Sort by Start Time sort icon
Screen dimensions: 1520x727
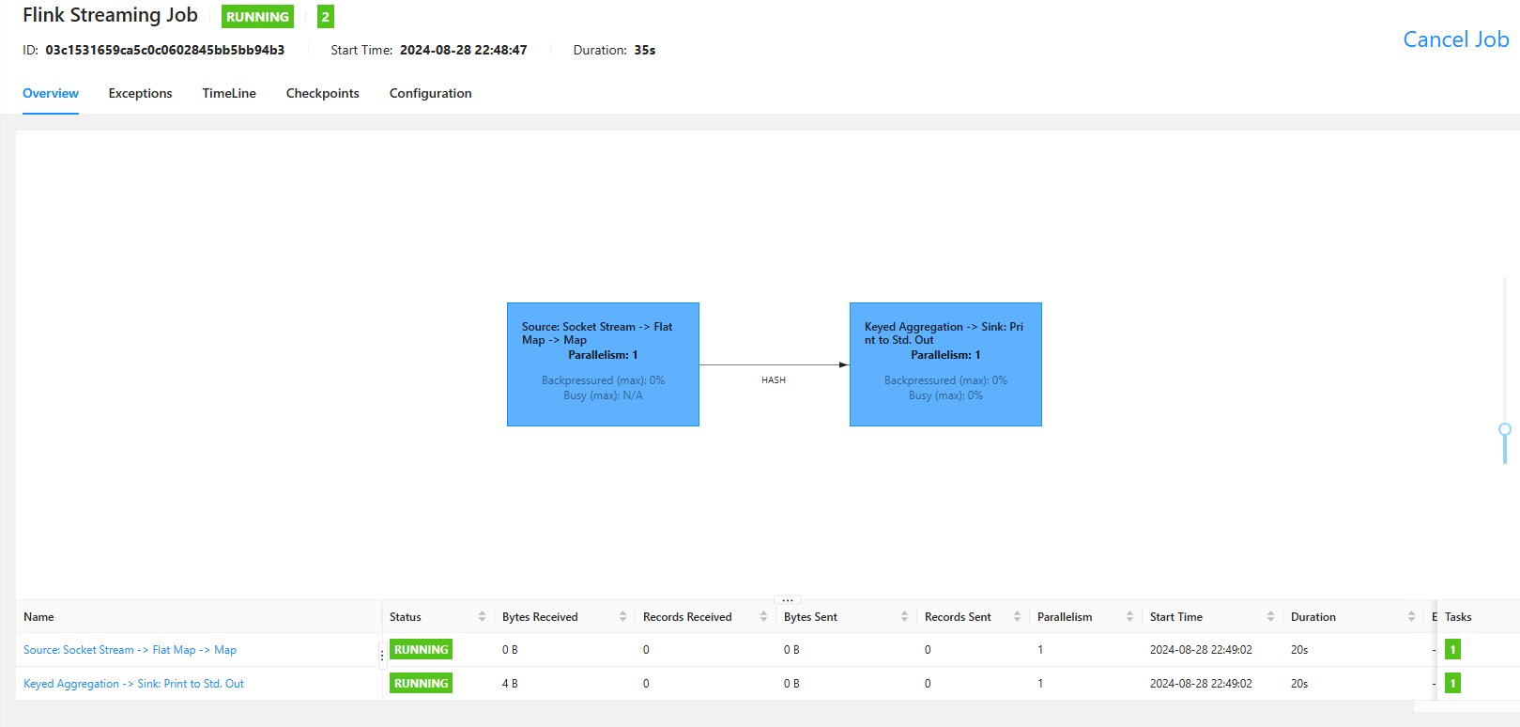point(1270,617)
